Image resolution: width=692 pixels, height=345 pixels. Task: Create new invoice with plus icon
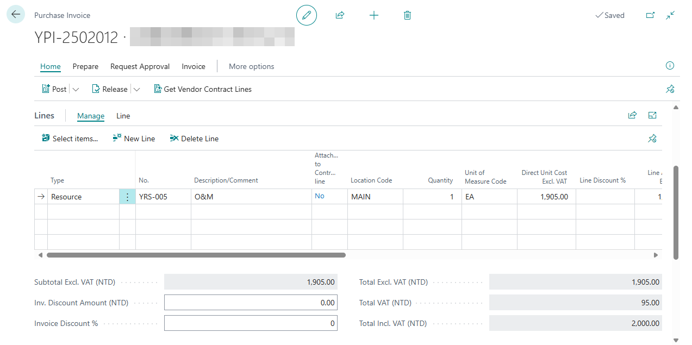(x=374, y=15)
